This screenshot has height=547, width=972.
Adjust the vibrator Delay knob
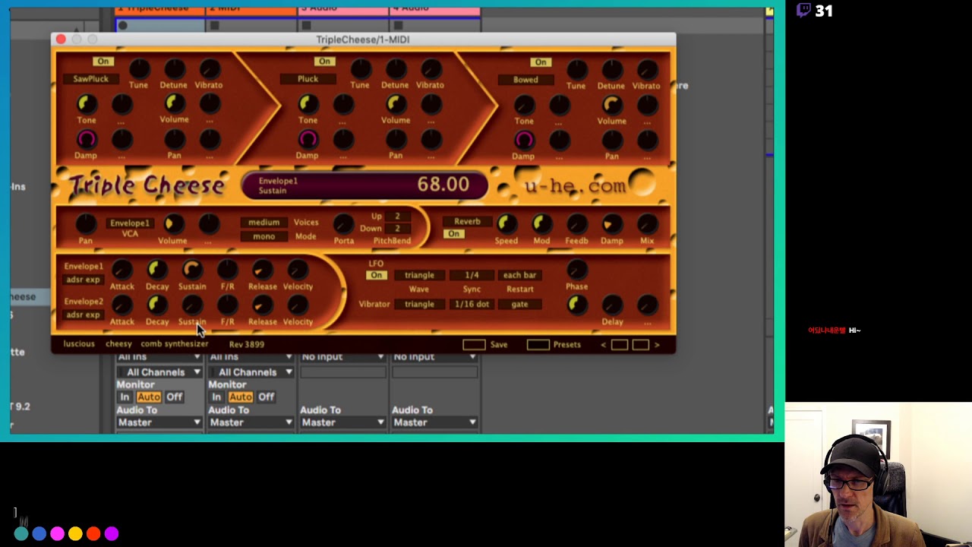click(x=612, y=305)
